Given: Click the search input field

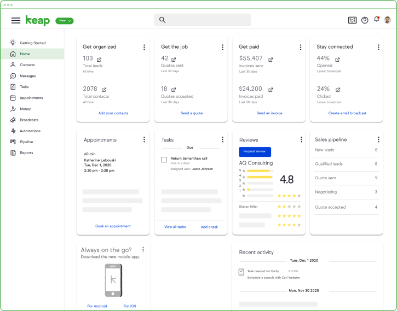Looking at the screenshot, I should pos(203,20).
